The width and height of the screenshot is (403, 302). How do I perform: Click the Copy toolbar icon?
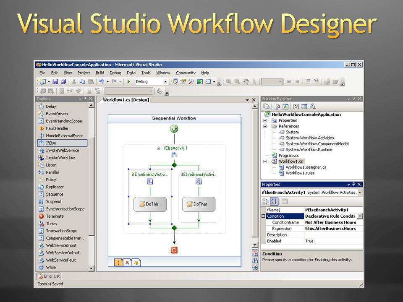[82, 82]
